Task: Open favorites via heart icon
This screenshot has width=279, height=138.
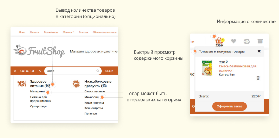Action: (x=233, y=41)
